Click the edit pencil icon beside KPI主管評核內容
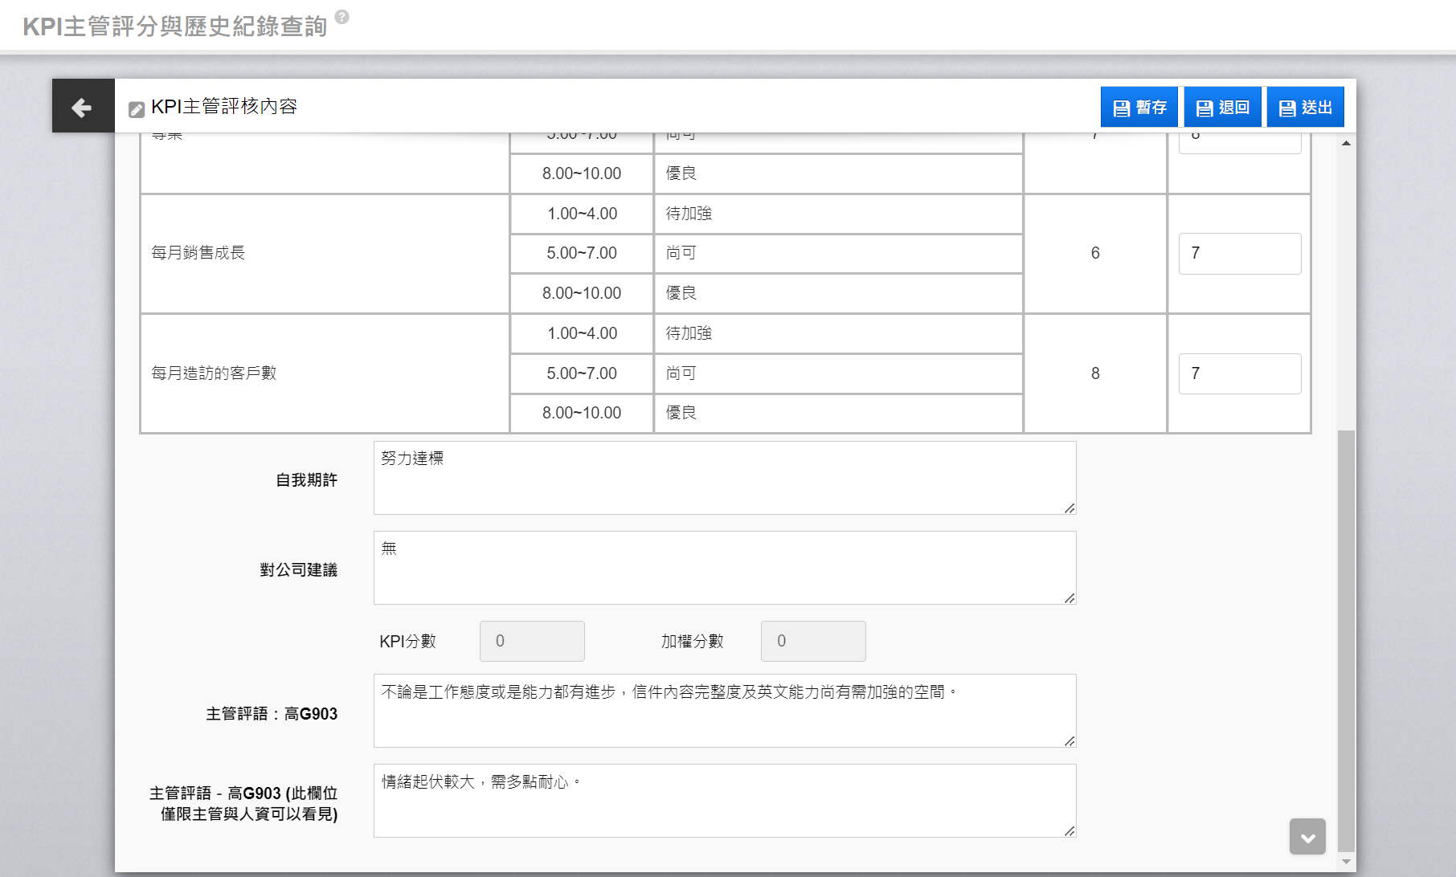 [x=137, y=109]
